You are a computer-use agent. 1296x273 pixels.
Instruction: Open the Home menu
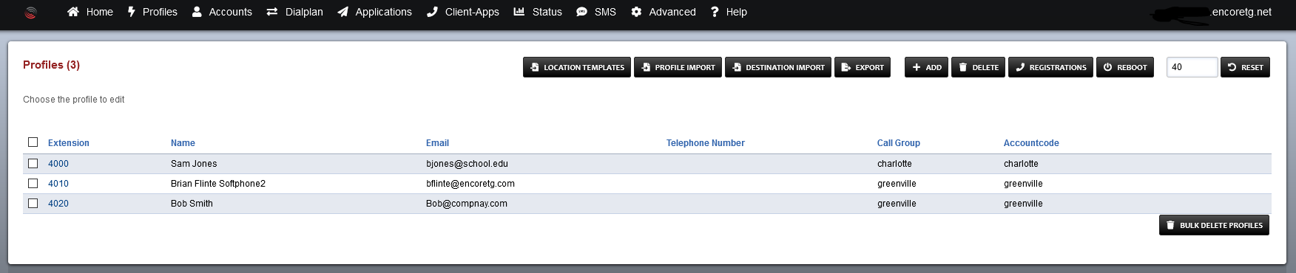coord(90,12)
